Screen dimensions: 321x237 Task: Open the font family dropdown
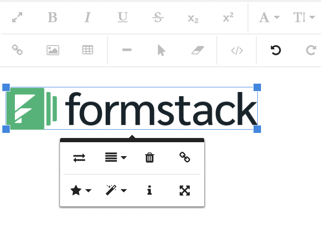click(269, 18)
